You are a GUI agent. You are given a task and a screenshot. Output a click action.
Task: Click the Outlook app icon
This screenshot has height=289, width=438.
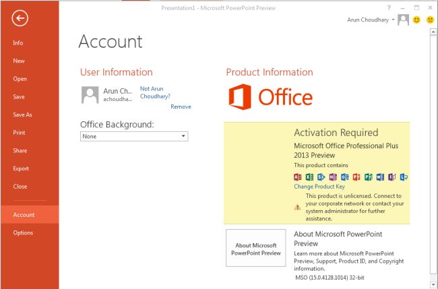click(x=345, y=176)
